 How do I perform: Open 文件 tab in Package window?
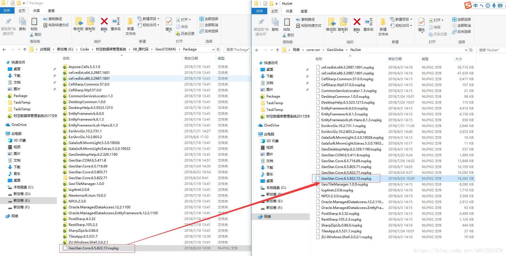pyautogui.click(x=7, y=11)
